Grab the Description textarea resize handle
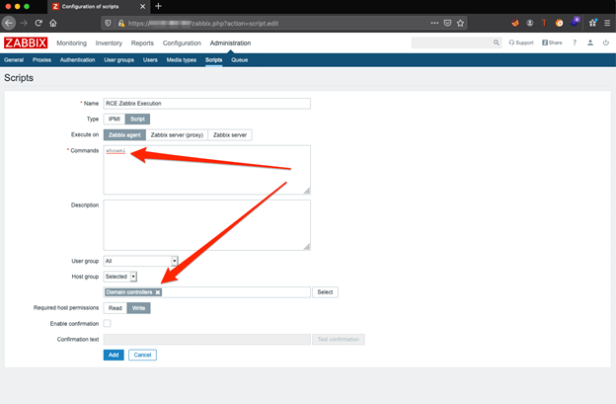This screenshot has width=616, height=404. (x=307, y=247)
